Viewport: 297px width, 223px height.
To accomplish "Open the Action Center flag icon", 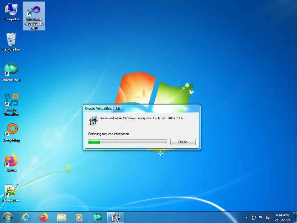I will coord(261,217).
